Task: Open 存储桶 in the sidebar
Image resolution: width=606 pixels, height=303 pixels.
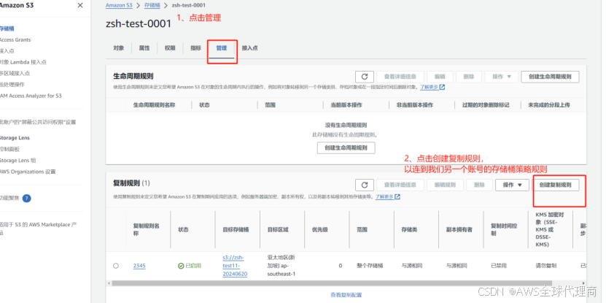Action: pyautogui.click(x=7, y=28)
